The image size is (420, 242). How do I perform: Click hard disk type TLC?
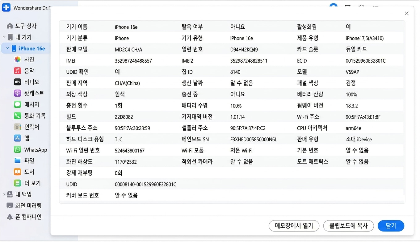click(119, 140)
